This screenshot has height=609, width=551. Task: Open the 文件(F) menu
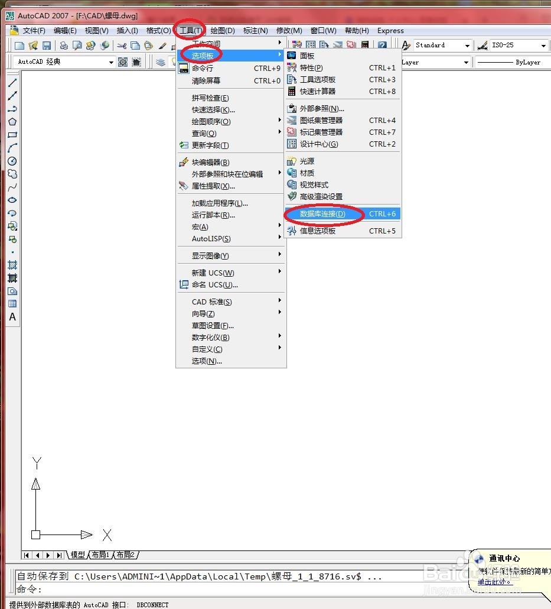click(34, 31)
